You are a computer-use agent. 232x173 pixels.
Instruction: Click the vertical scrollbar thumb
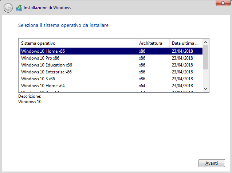point(205,57)
